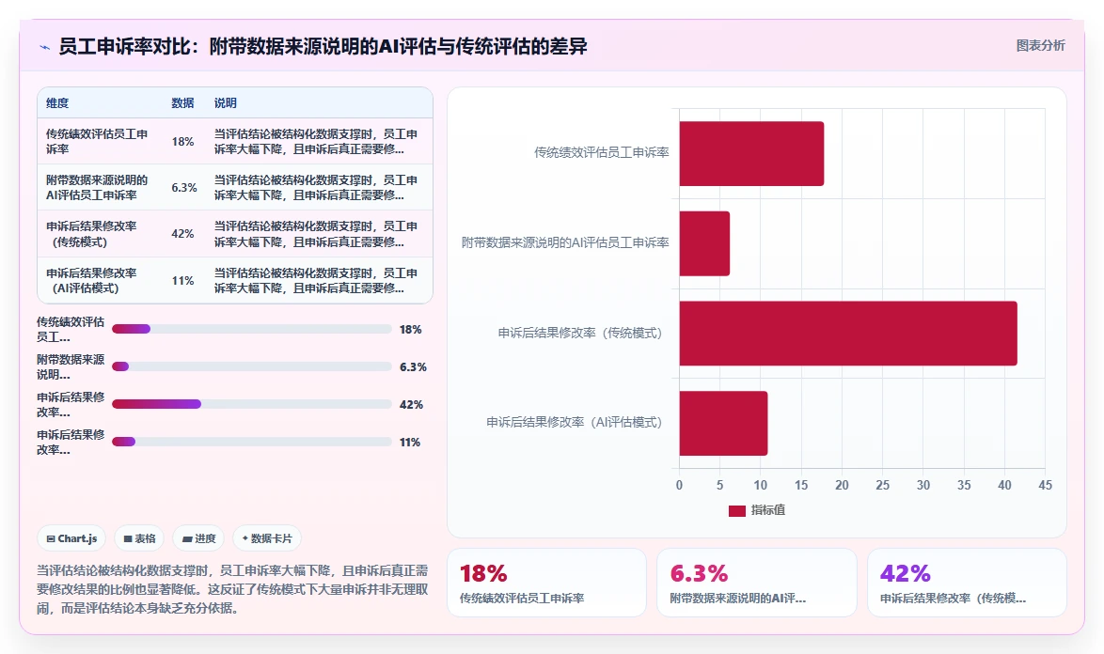1104x654 pixels.
Task: Click the 18% table data cell
Action: 182,141
